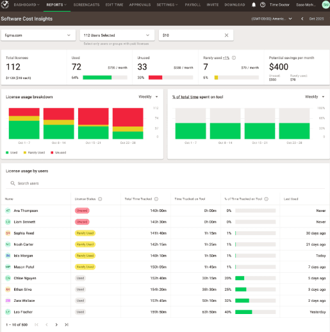Viewport: 330px width, 332px height.
Task: Click Isla Morgan's avatar icon
Action: pyautogui.click(x=8, y=256)
